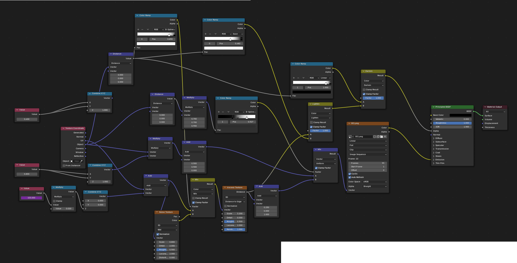Toggle Clamp Factor in the Darken node
517x263 pixels.
click(x=364, y=94)
